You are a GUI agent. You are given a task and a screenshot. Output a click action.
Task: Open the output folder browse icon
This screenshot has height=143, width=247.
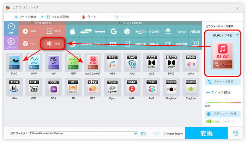click(x=144, y=134)
